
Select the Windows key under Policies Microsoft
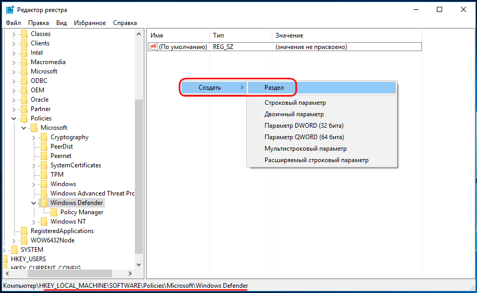(63, 184)
